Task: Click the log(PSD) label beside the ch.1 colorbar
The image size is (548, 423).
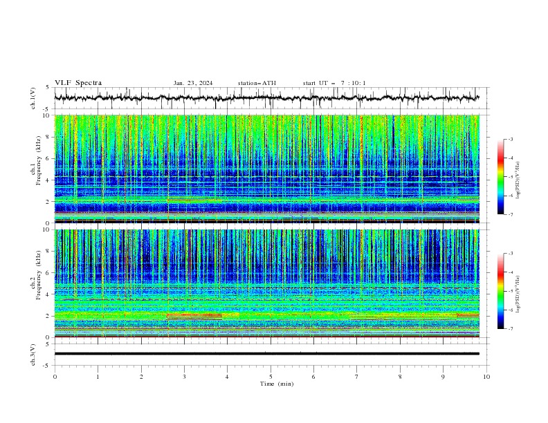Action: click(x=518, y=180)
